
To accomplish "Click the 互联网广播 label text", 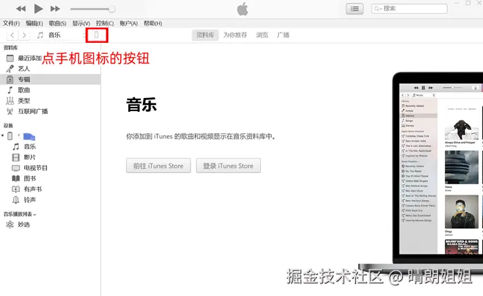I will (33, 112).
